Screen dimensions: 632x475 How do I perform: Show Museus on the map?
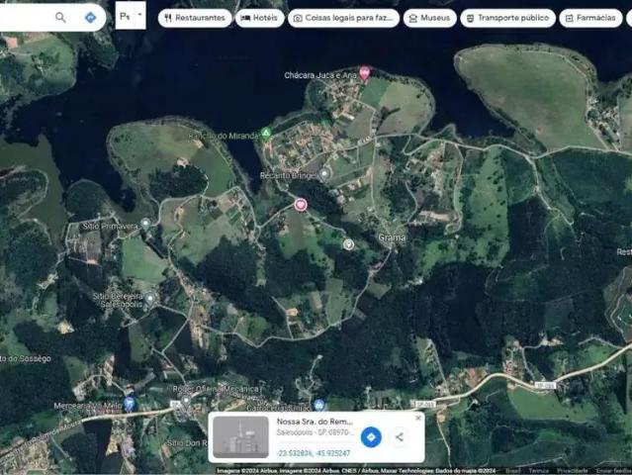pos(429,18)
